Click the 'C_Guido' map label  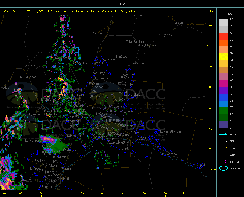click(x=36, y=95)
